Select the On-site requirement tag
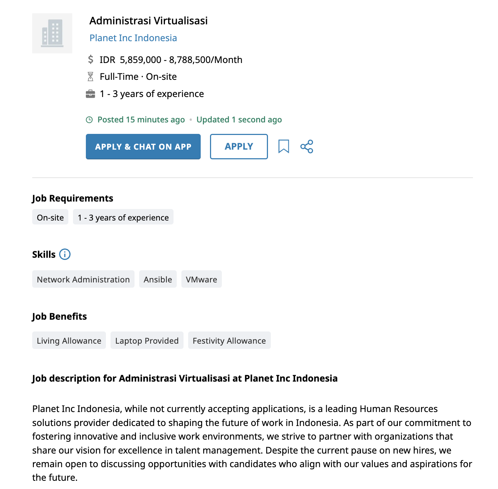Viewport: 498px width, 489px height. click(50, 217)
